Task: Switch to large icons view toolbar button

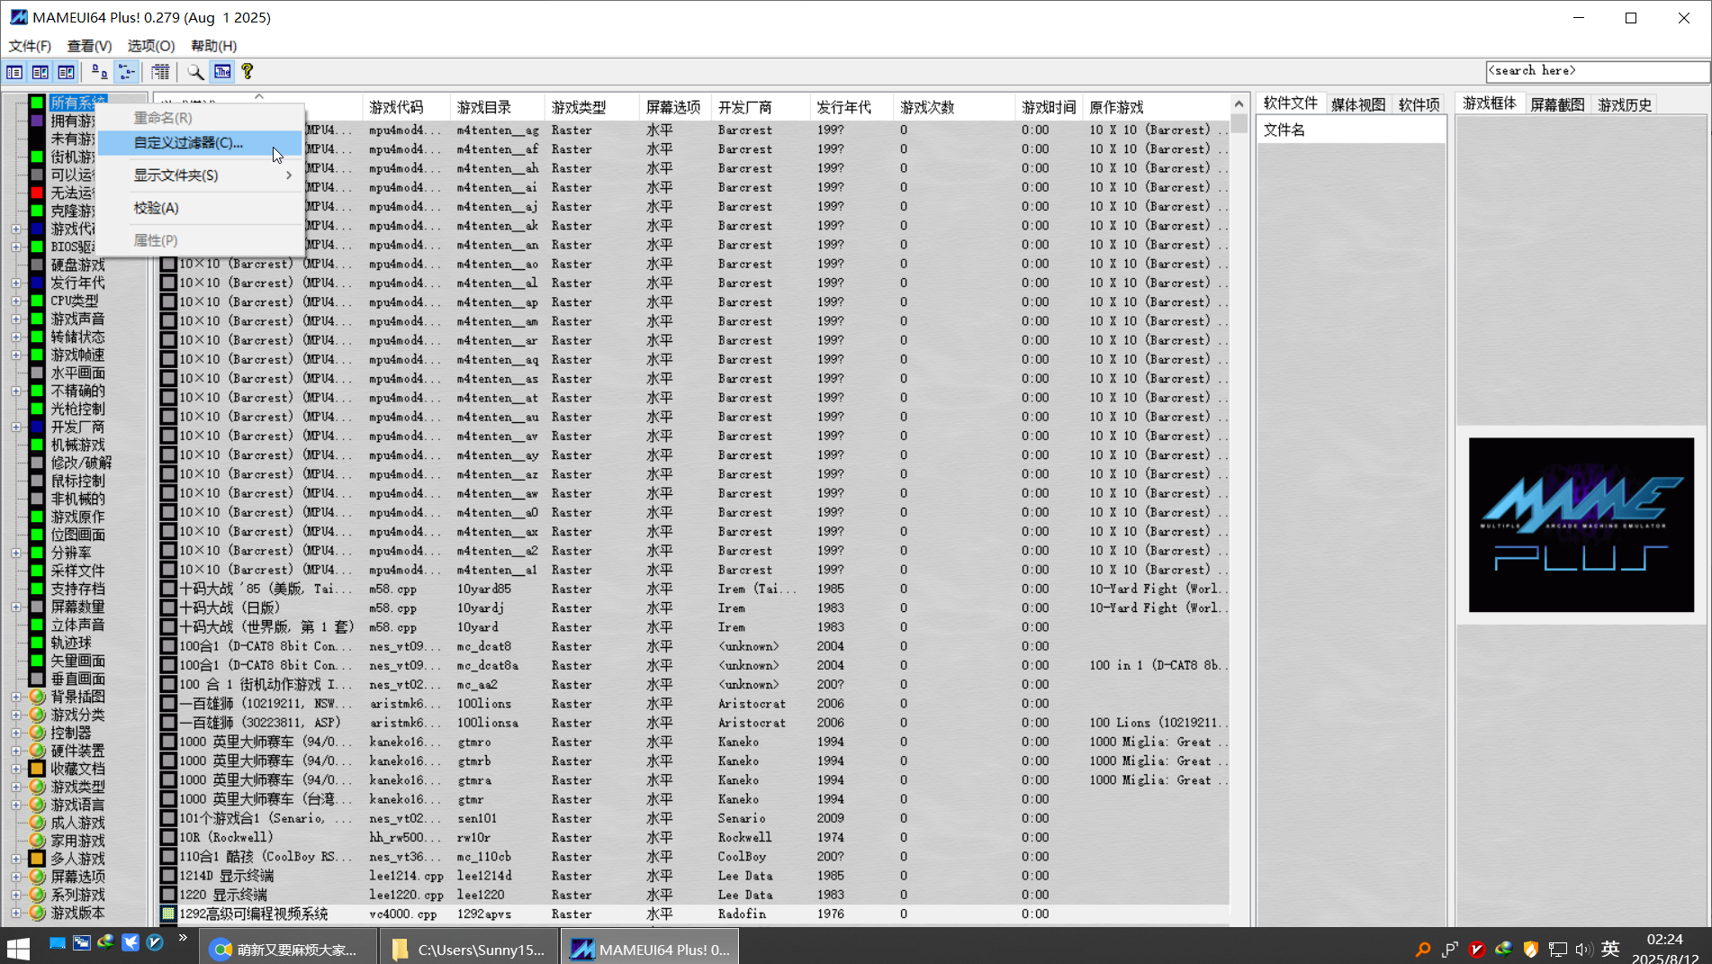Action: [x=100, y=72]
